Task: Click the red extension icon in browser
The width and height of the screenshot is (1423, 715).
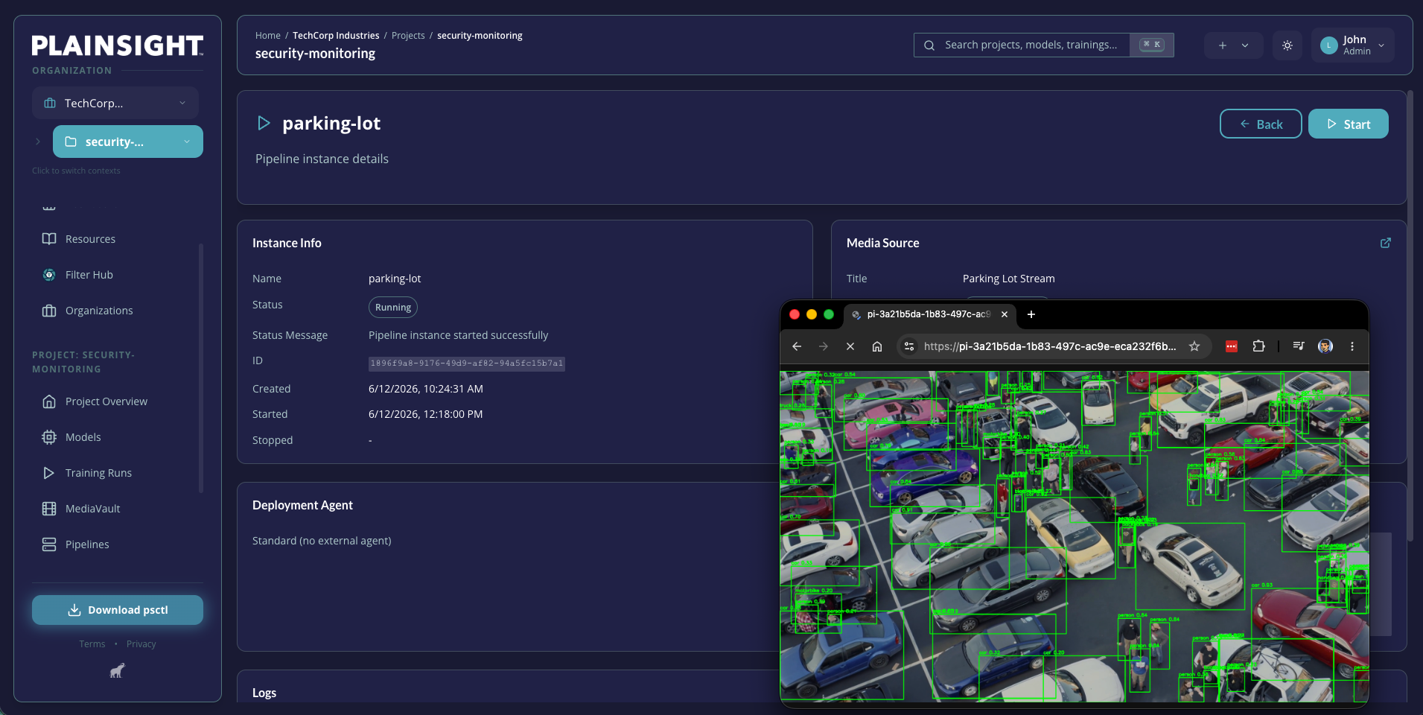Action: pos(1232,346)
